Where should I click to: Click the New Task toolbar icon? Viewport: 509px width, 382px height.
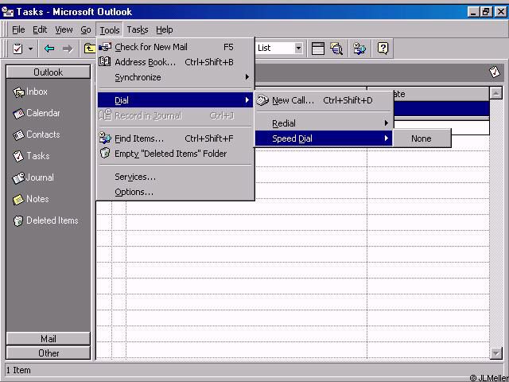point(17,49)
